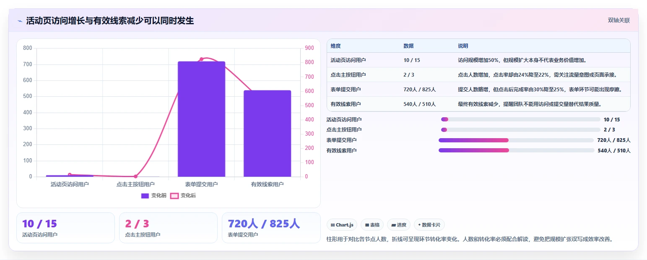The image size is (647, 260).
Task: Click the 2 / 3 value beside the progress bar
Action: [609, 130]
